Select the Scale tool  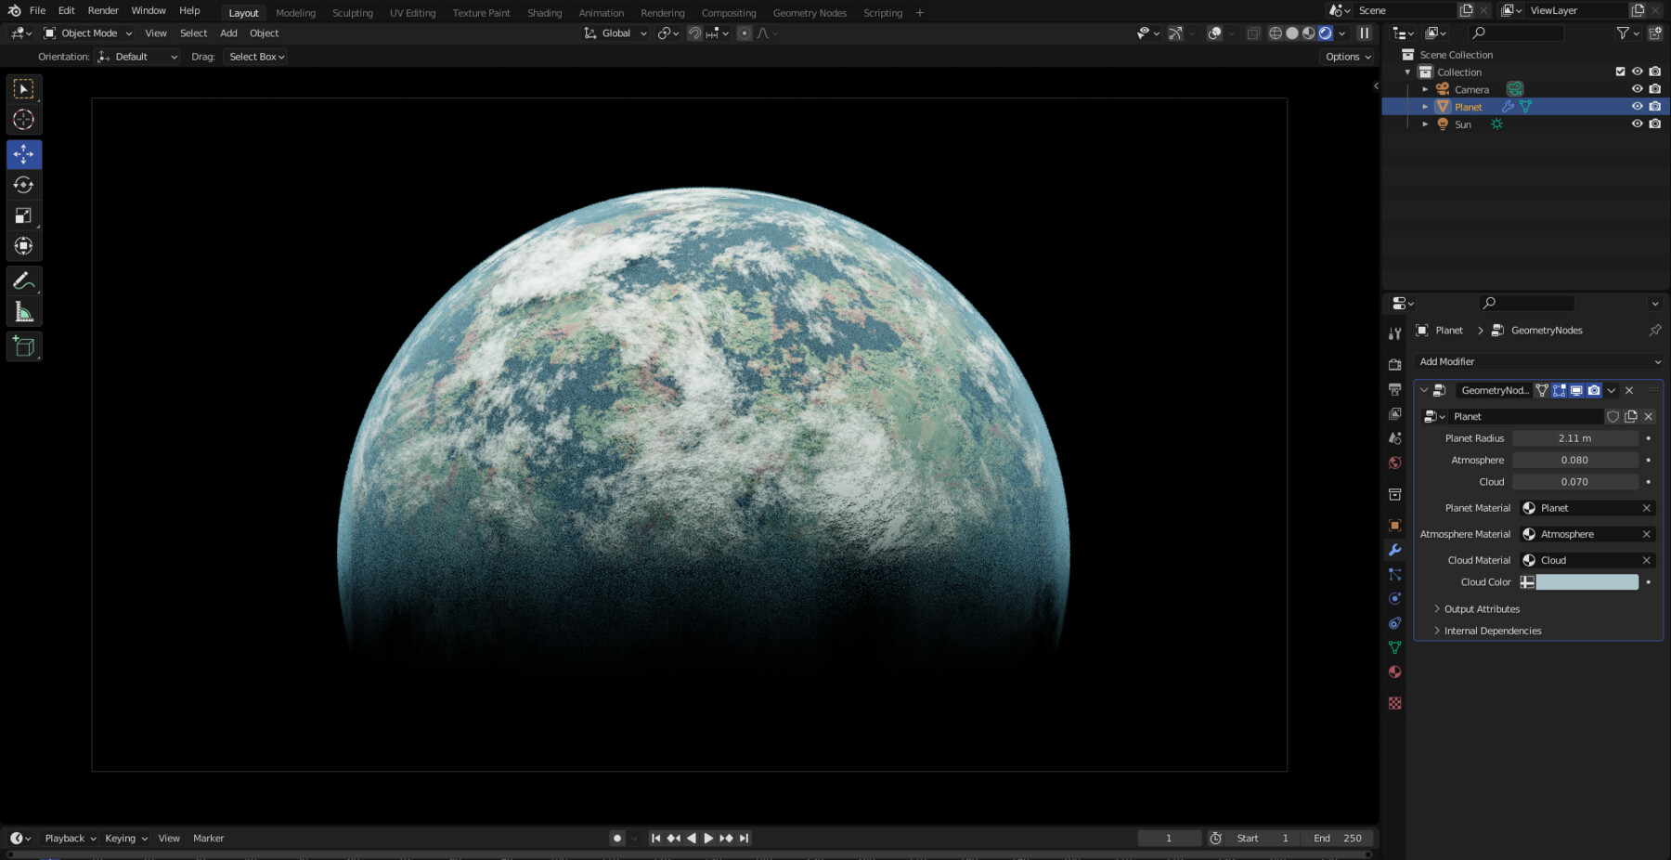pos(23,215)
